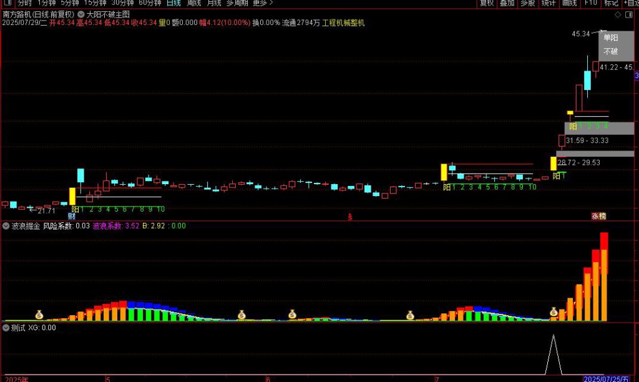Select the 周线 weekly period tab
Viewport: 639px width, 382px height.
coord(195,3)
